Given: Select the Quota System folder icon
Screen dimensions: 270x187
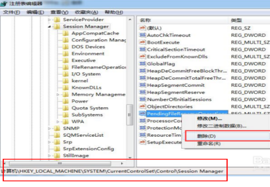Looking at the screenshot, I should [66, 108].
